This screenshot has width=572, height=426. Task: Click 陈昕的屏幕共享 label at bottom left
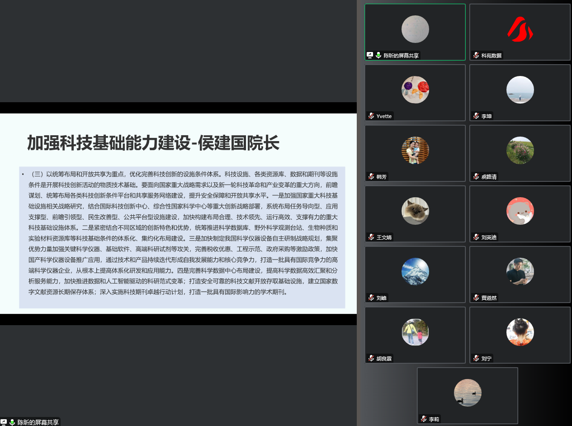point(38,422)
